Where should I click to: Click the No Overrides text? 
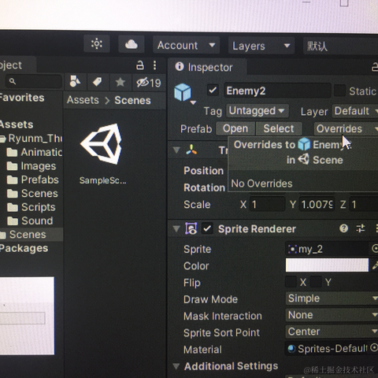(261, 183)
